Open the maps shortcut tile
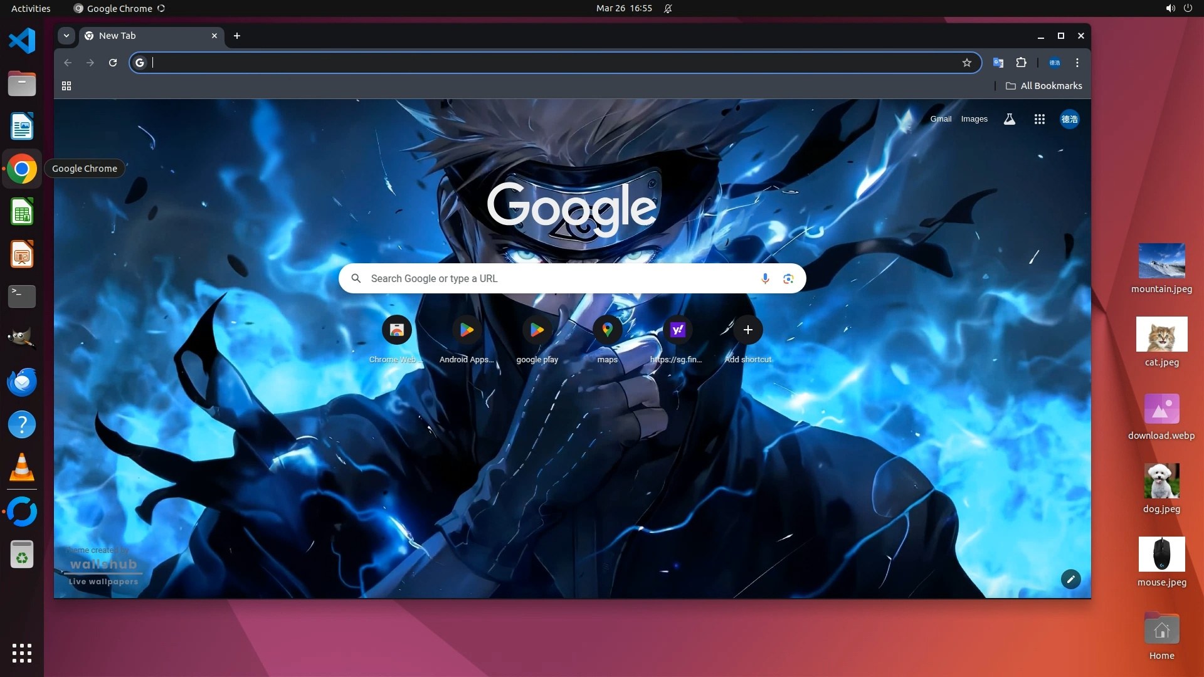 (607, 330)
